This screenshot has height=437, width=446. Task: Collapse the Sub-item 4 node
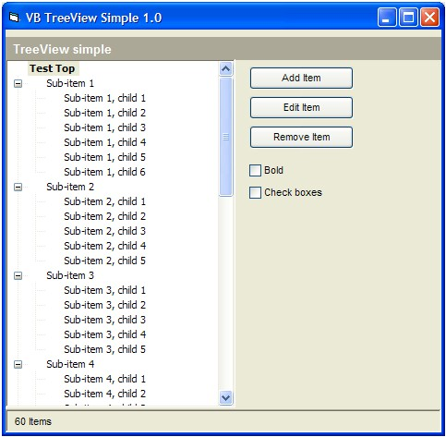point(18,364)
